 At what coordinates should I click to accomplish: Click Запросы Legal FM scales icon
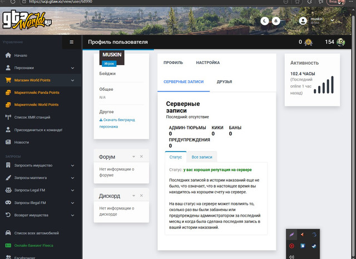[8, 190]
